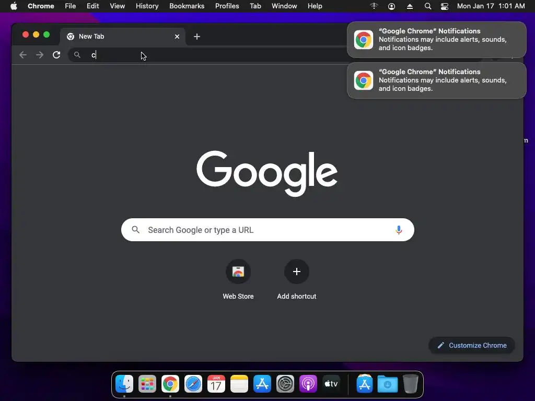Viewport: 535px width, 401px height.
Task: Open Notes from the Dock
Action: (239, 384)
